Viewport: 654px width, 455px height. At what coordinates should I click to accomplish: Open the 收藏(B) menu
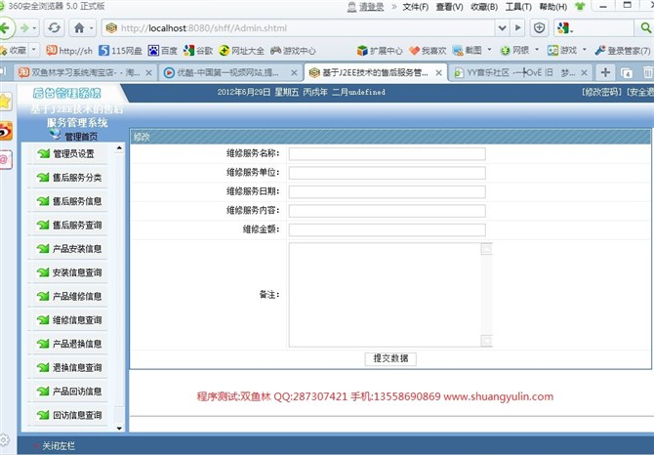click(x=484, y=7)
